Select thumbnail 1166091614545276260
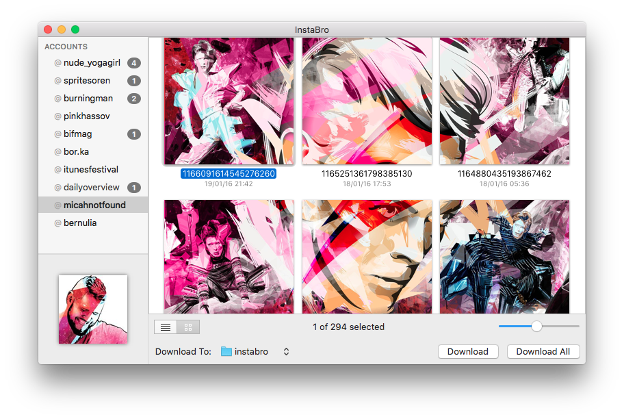This screenshot has height=419, width=624. [x=229, y=101]
